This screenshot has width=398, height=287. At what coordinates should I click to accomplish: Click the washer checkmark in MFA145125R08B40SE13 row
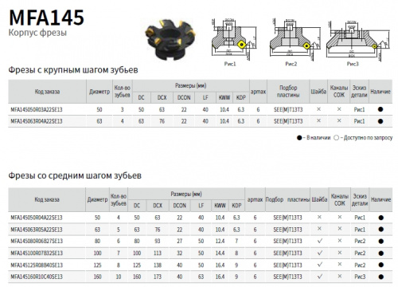320,265
